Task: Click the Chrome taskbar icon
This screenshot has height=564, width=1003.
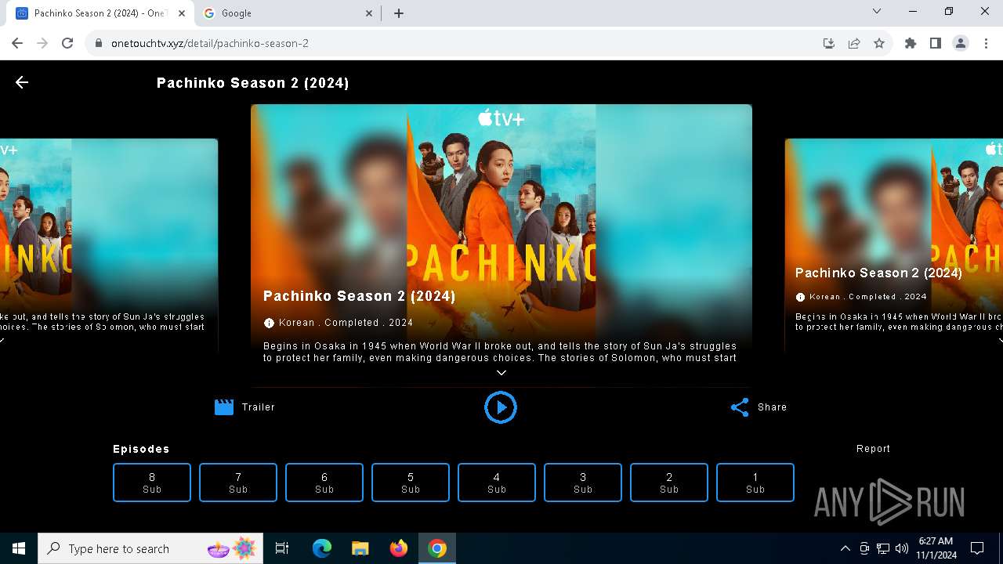Action: pos(437,548)
